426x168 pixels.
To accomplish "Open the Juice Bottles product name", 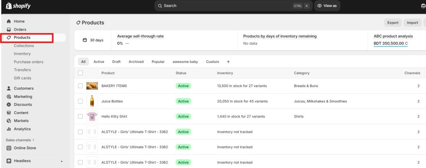I will pos(112,101).
